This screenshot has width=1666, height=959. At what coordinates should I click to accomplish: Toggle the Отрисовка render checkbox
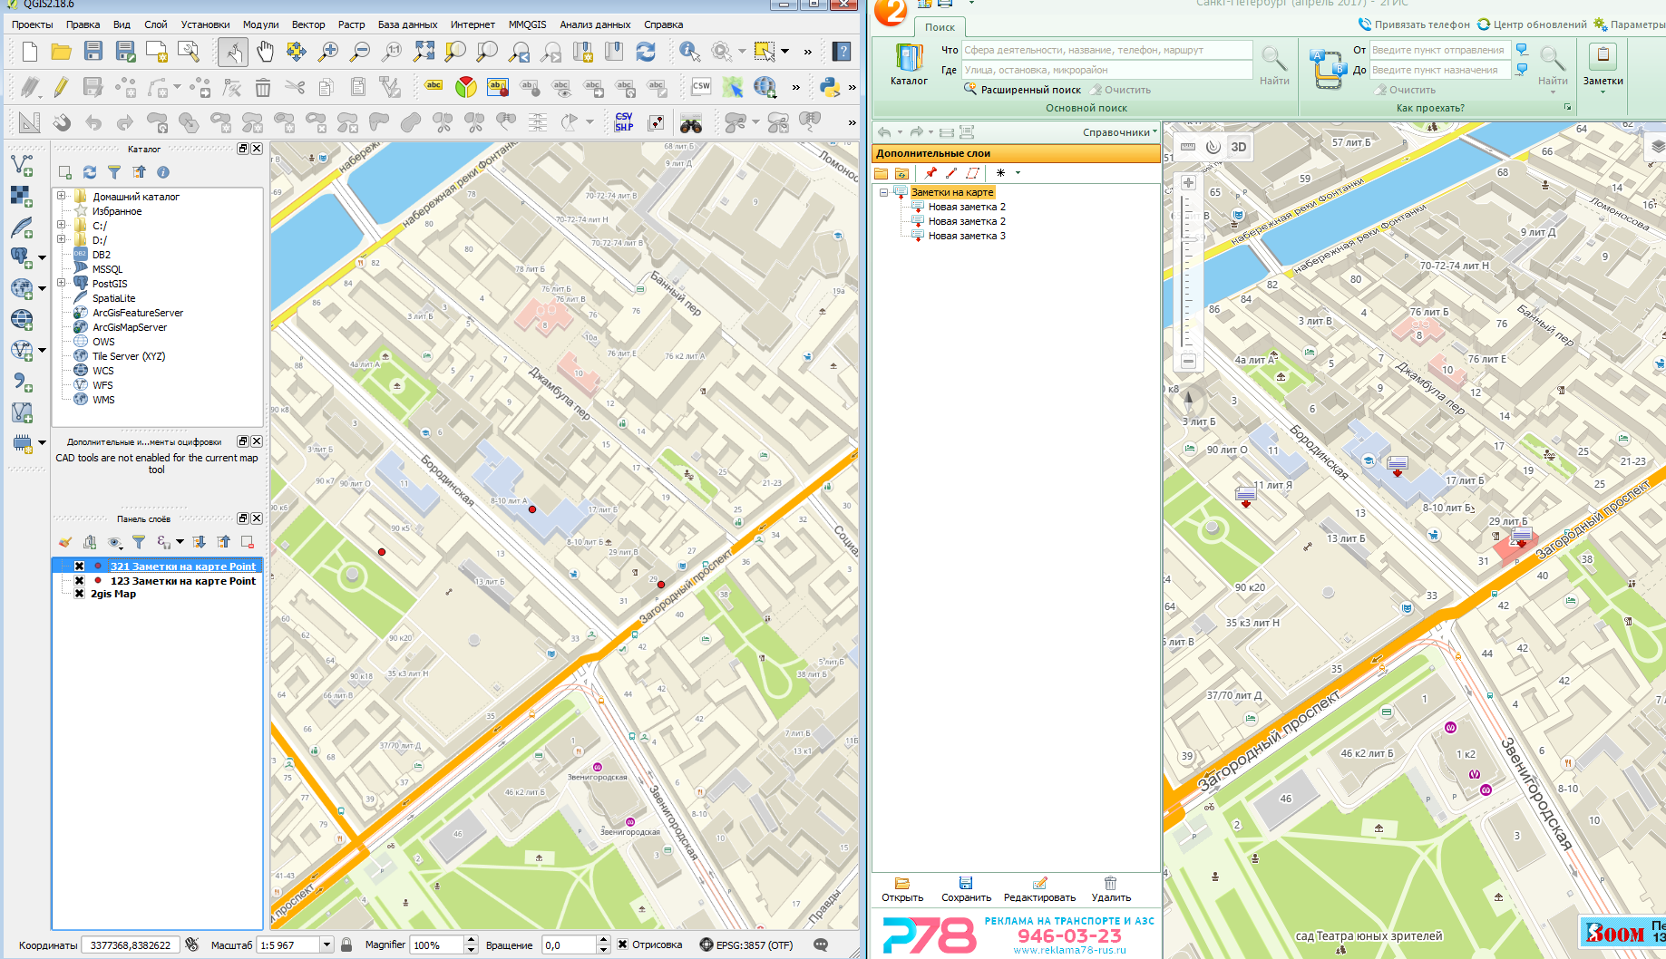(622, 944)
